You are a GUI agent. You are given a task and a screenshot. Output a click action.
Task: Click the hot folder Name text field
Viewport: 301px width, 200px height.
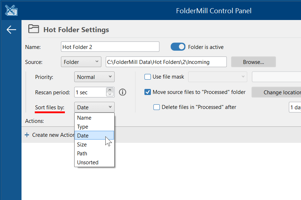(x=110, y=47)
